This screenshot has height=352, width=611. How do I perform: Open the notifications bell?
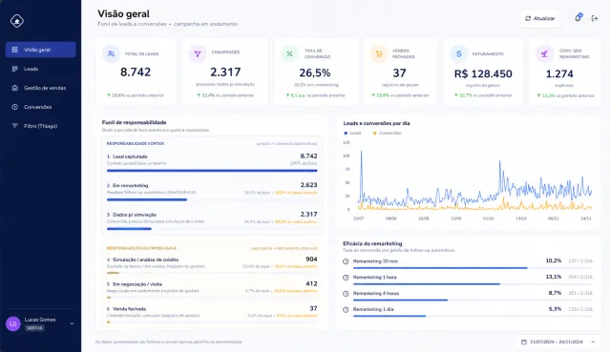point(578,18)
